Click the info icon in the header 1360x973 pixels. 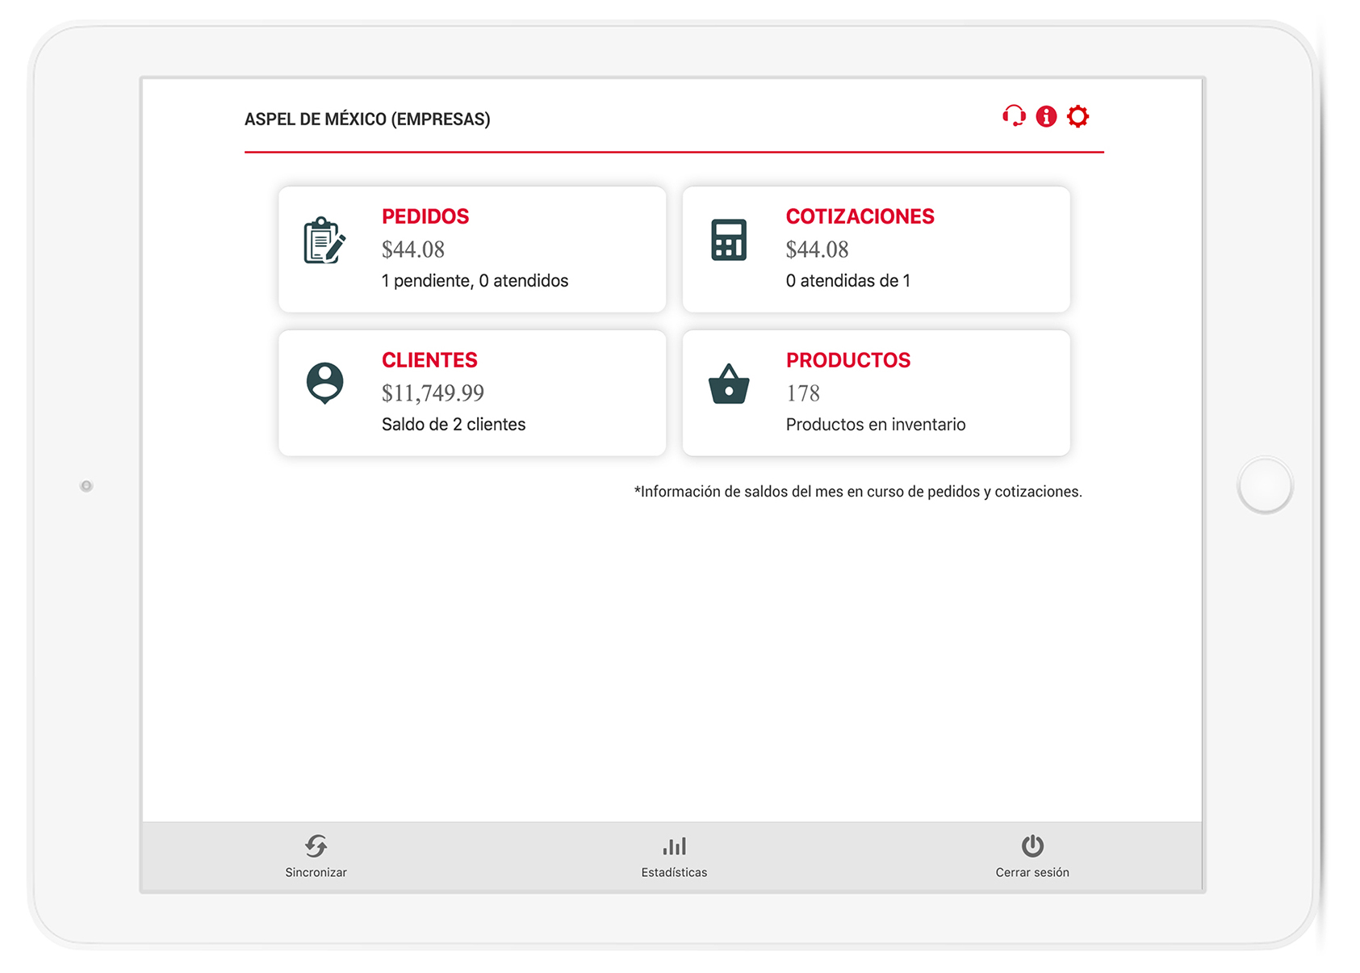(1047, 116)
